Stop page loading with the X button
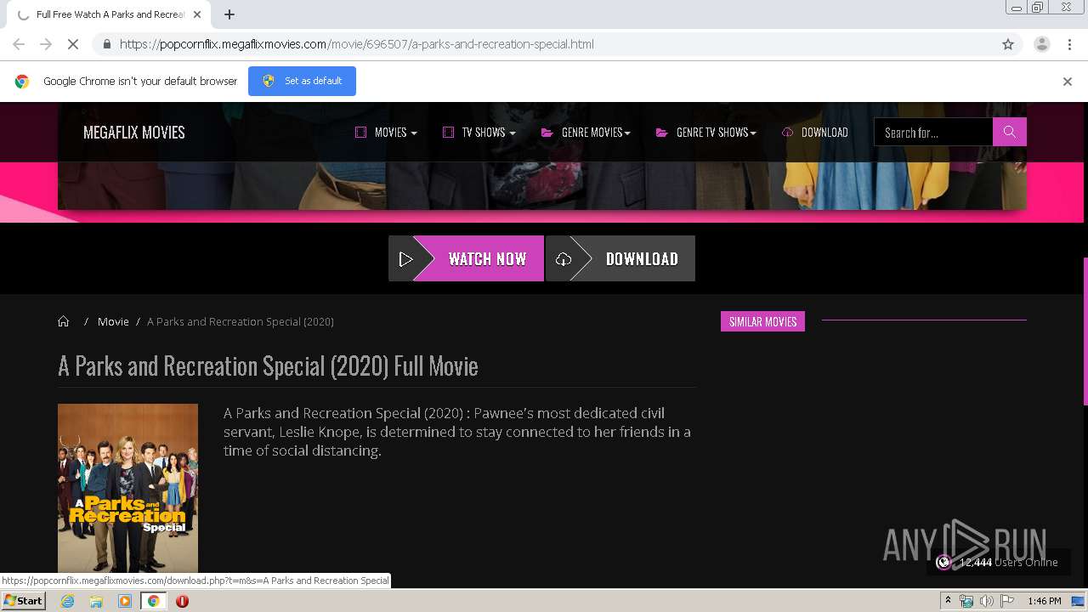Screen dimensions: 1088x612 pos(73,44)
